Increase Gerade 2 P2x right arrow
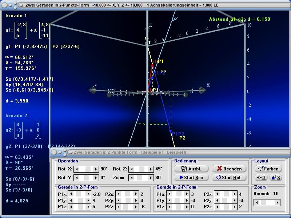The image size is (291, 218). [234, 194]
